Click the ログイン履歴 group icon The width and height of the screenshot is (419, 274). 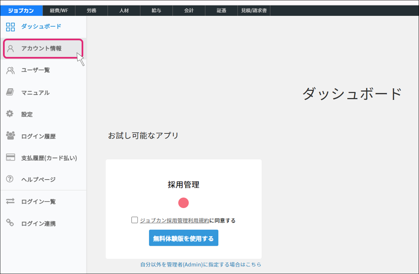11,136
